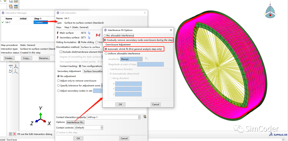Screen dimensions: 288x141
Task: Click Cancel in Edit Interaction dialog
Action: click(x=124, y=138)
